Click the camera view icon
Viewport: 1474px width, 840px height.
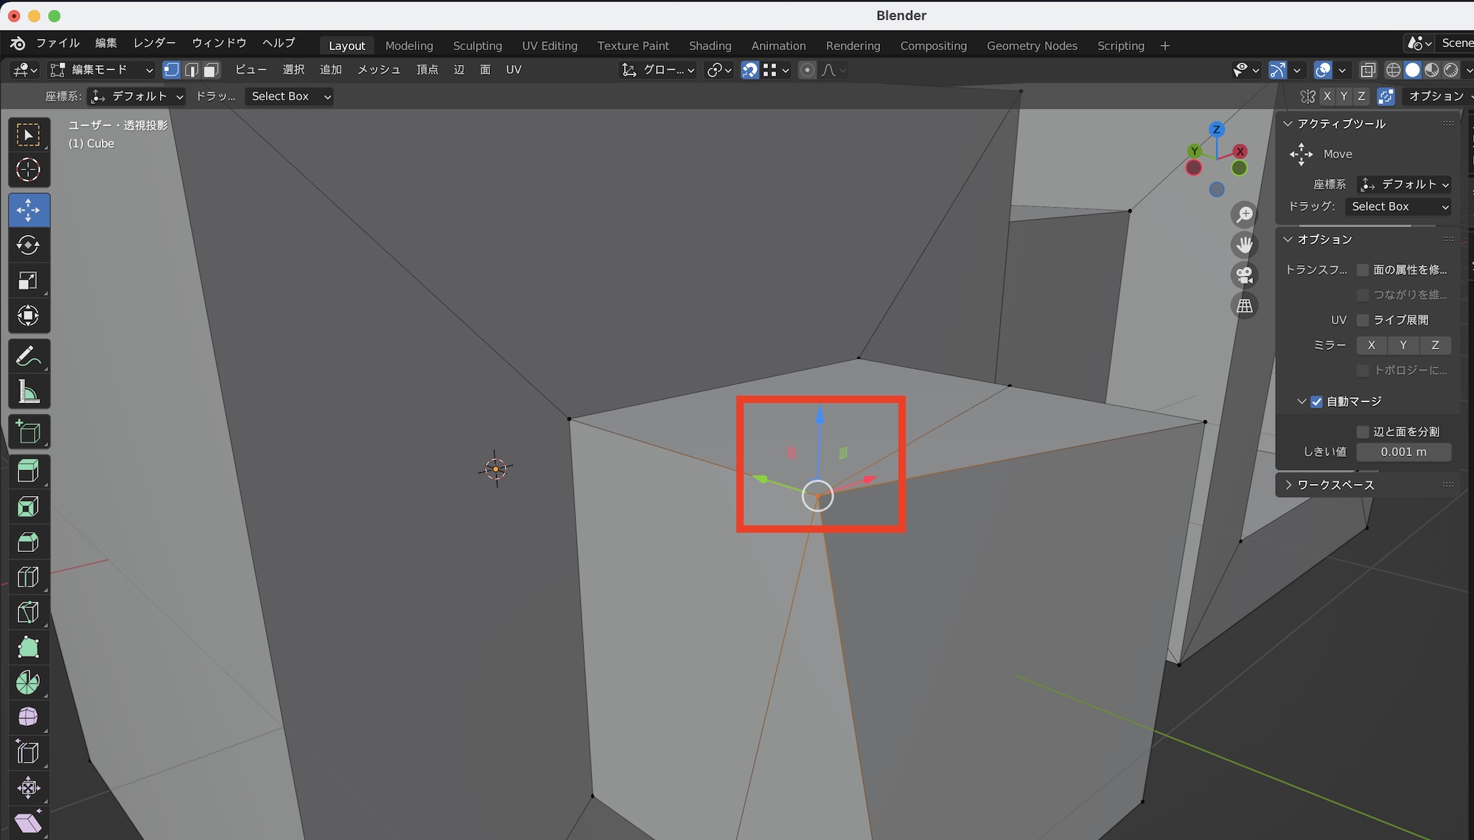1245,275
